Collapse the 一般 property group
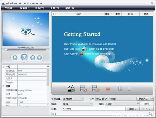 [4, 67]
